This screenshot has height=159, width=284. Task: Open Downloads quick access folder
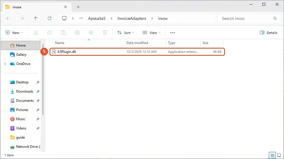24,91
